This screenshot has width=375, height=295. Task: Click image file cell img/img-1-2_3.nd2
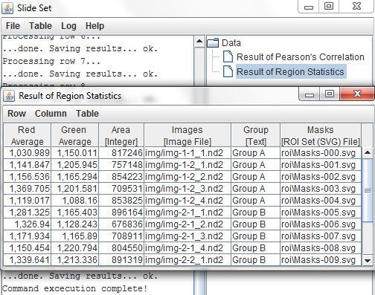187,189
